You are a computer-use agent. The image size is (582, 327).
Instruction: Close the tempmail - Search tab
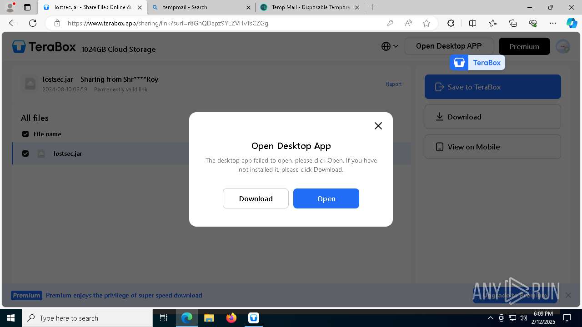coord(248,7)
